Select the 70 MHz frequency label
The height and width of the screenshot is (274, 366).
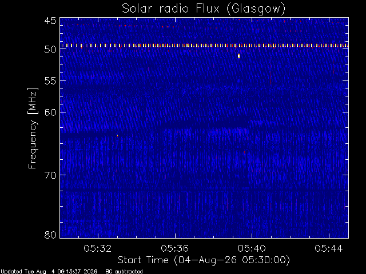[50, 175]
